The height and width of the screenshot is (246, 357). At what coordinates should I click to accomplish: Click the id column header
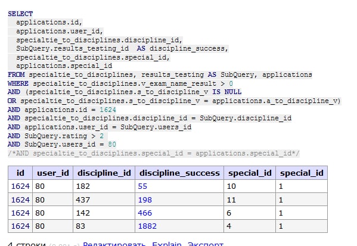[x=20, y=173]
